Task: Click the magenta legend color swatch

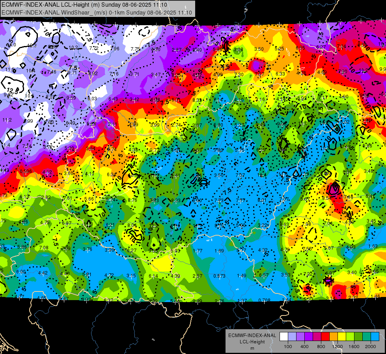Action: (x=317, y=337)
